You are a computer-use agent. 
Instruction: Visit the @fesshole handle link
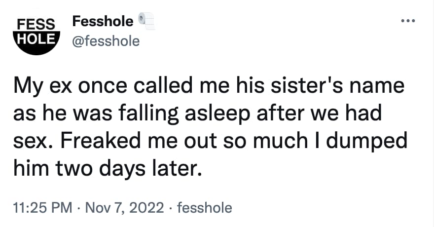[x=106, y=41]
